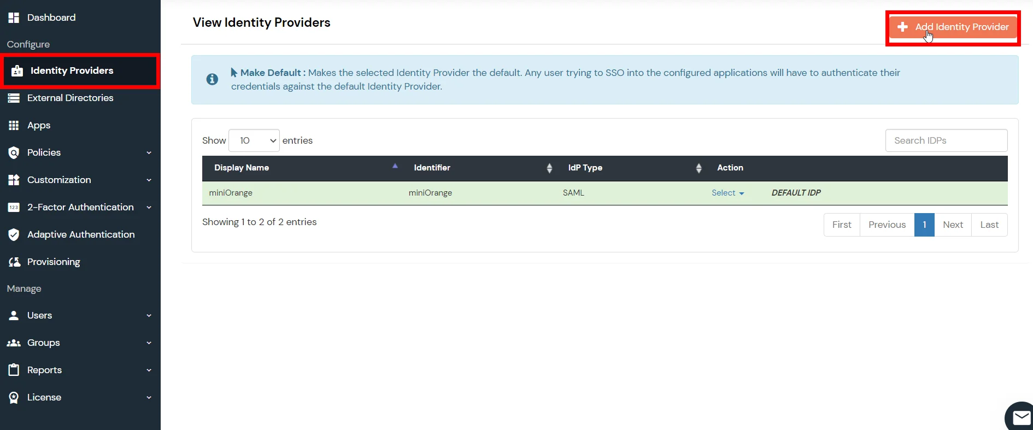Open Provisioning menu item
This screenshot has width=1033, height=430.
pos(54,262)
